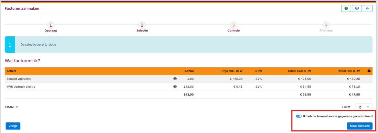The height and width of the screenshot is (133, 378).
Task: Click the Maak facturen button
Action: 360,126
